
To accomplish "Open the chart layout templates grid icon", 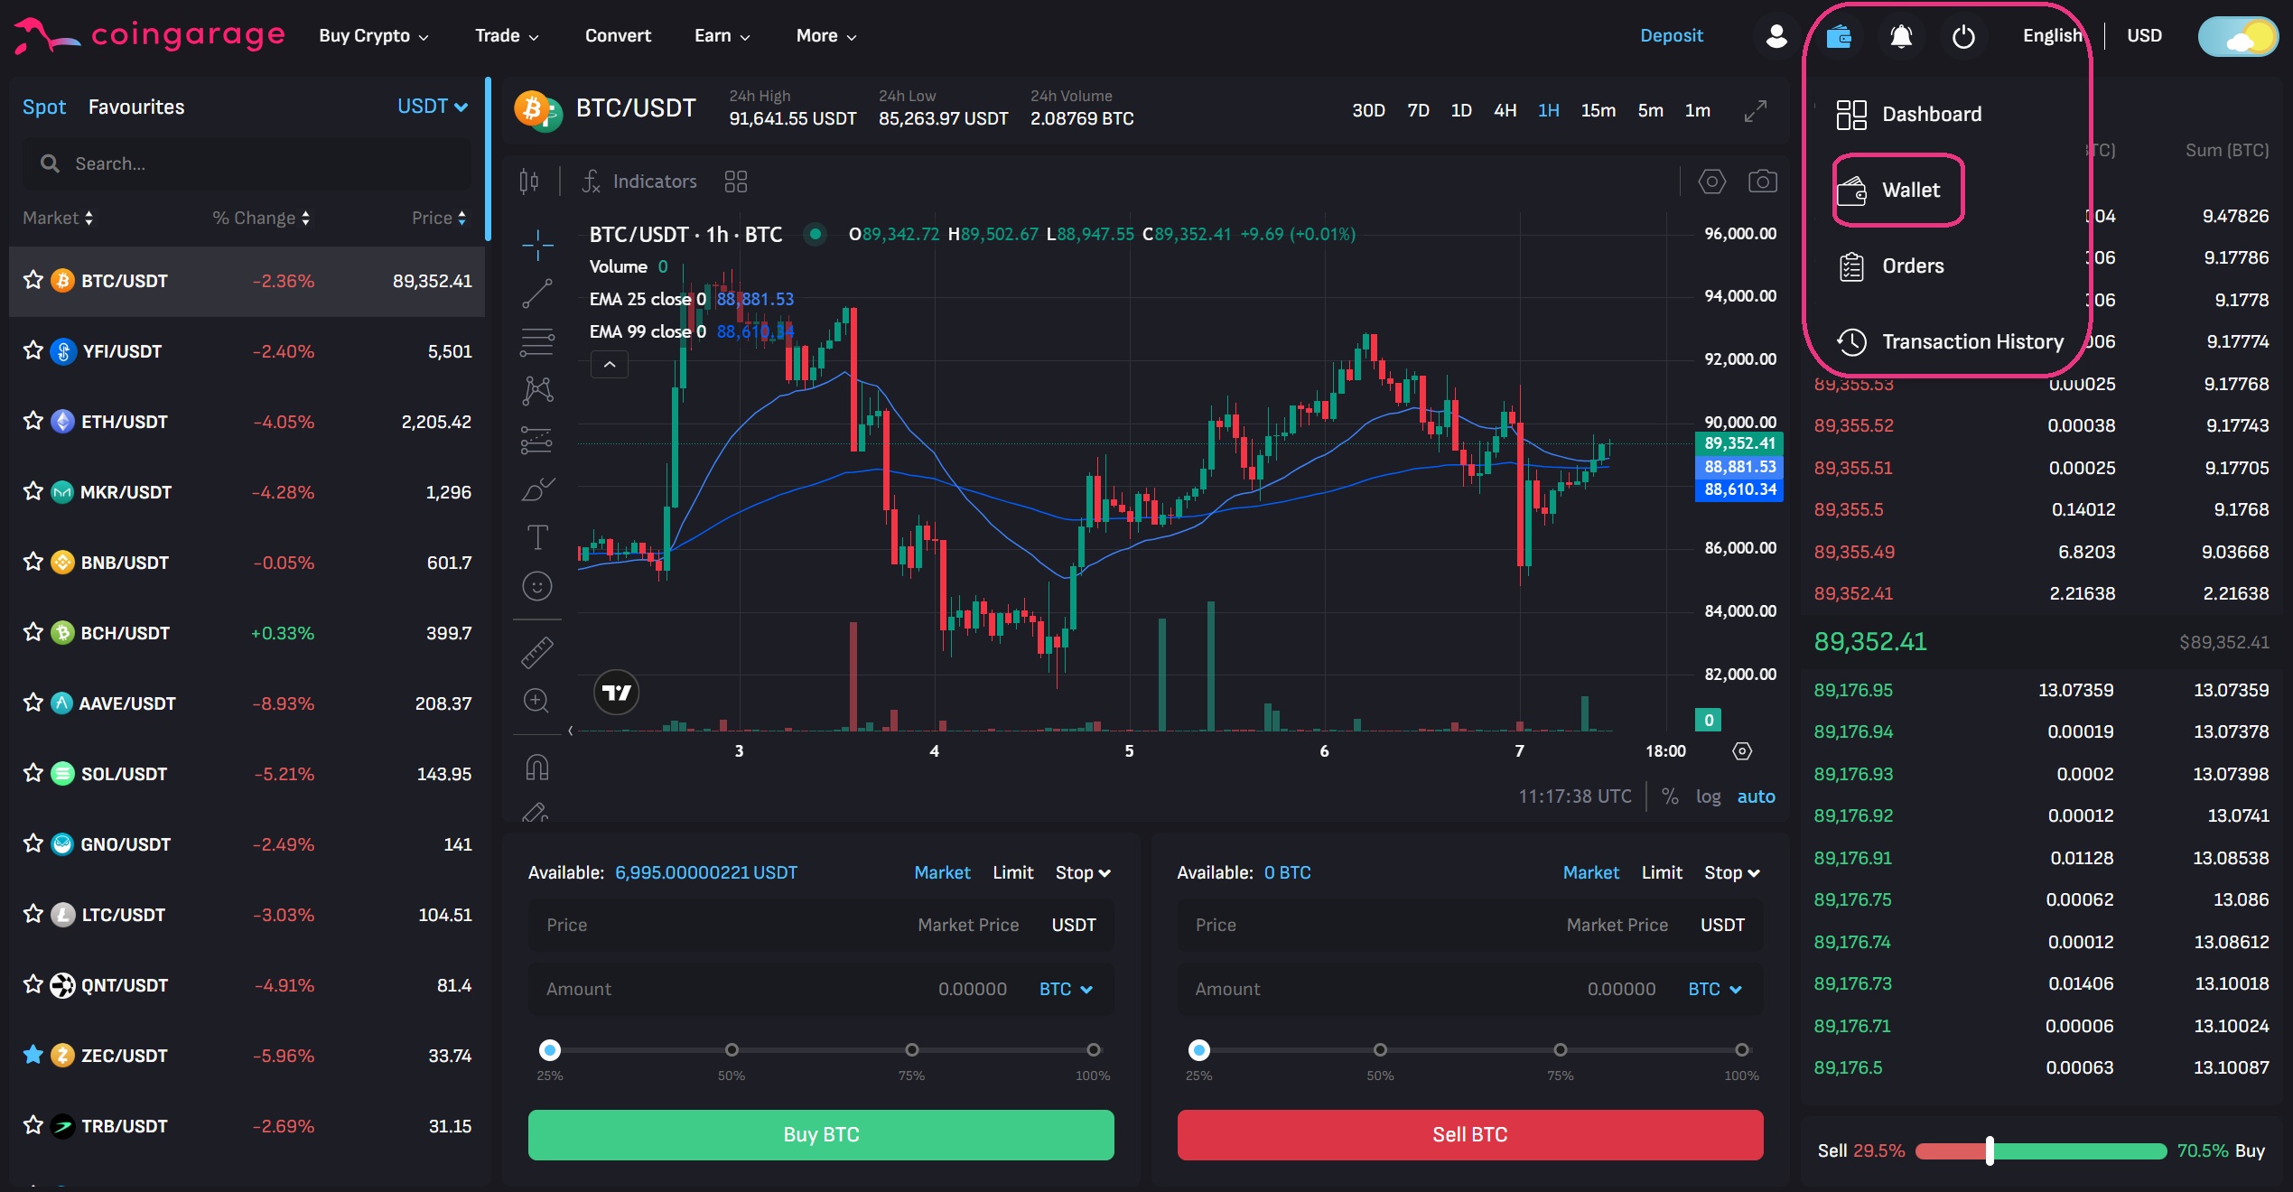I will point(736,182).
